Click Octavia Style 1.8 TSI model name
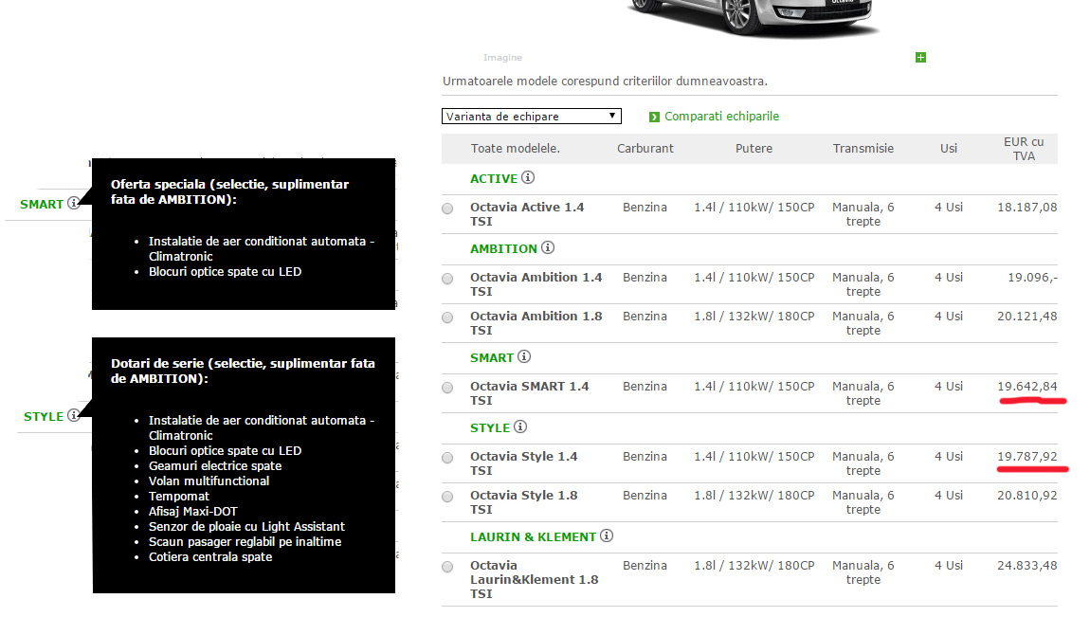The image size is (1090, 635). [x=524, y=502]
